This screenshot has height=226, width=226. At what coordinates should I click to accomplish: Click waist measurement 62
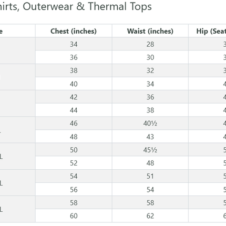(150, 215)
